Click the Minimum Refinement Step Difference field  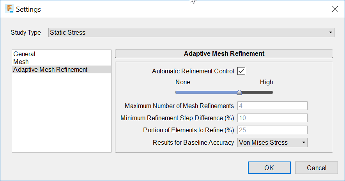pyautogui.click(x=272, y=118)
